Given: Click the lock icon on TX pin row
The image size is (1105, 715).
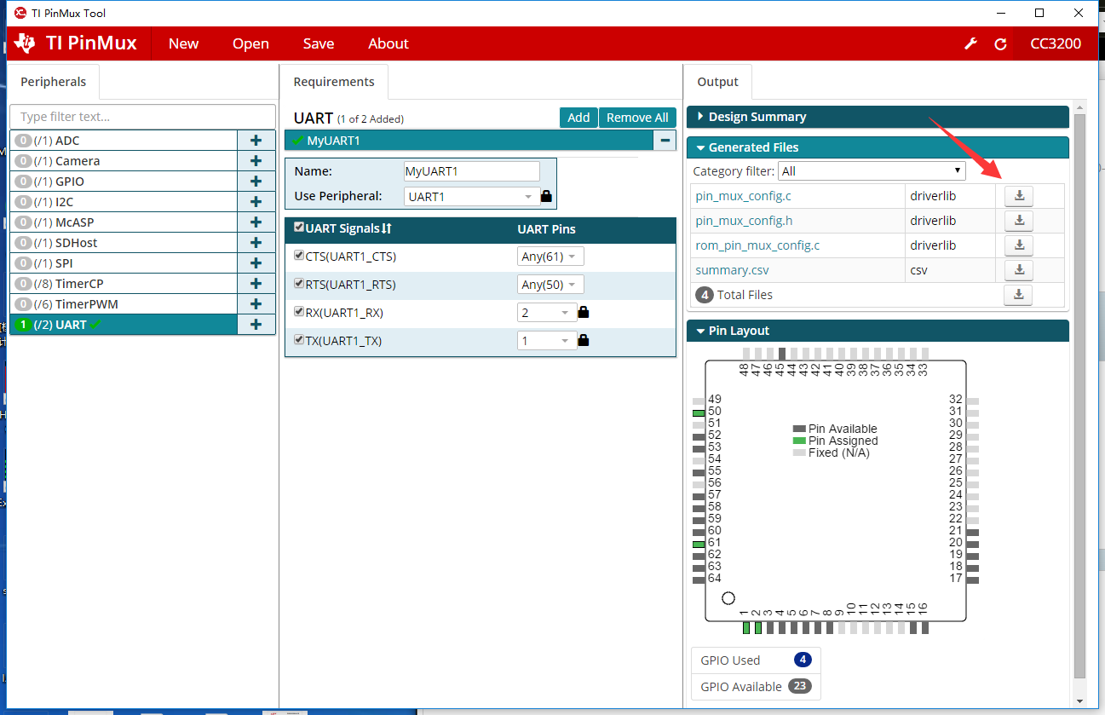Looking at the screenshot, I should [584, 341].
